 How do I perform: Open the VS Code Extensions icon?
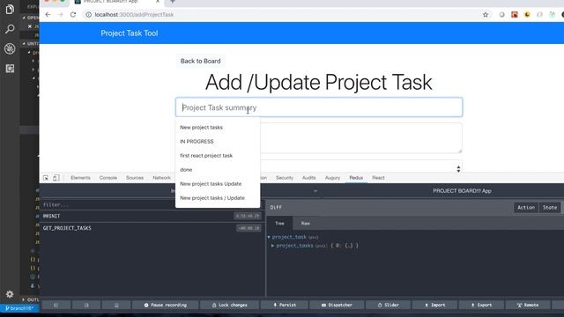[10, 69]
